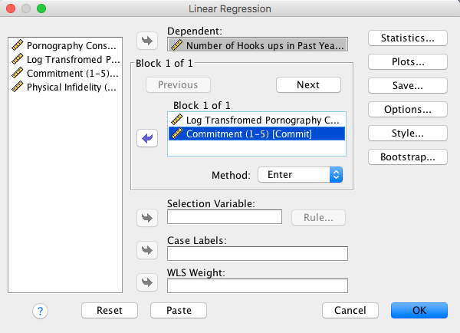
Task: Click arrow button next to WLS Weight
Action: [x=146, y=282]
